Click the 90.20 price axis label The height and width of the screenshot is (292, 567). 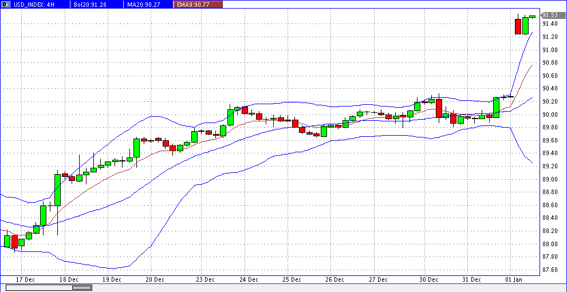pyautogui.click(x=551, y=101)
